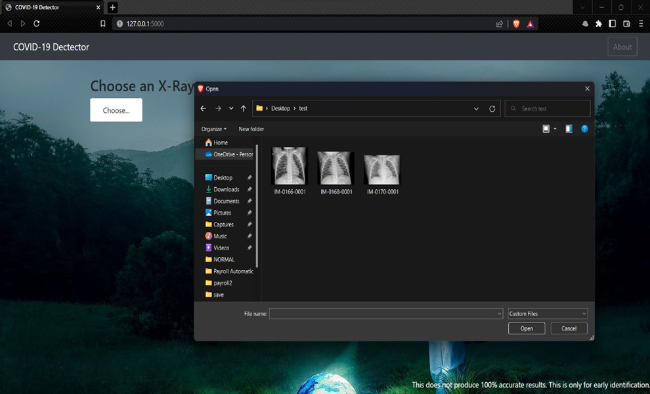Select Downloads in the navigation pane
The height and width of the screenshot is (394, 650).
(222, 189)
